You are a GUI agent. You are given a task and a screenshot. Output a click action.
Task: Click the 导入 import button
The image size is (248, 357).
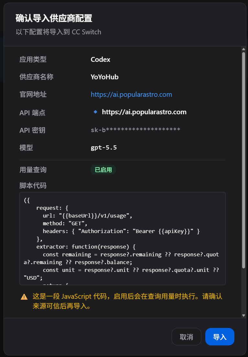tap(220, 337)
